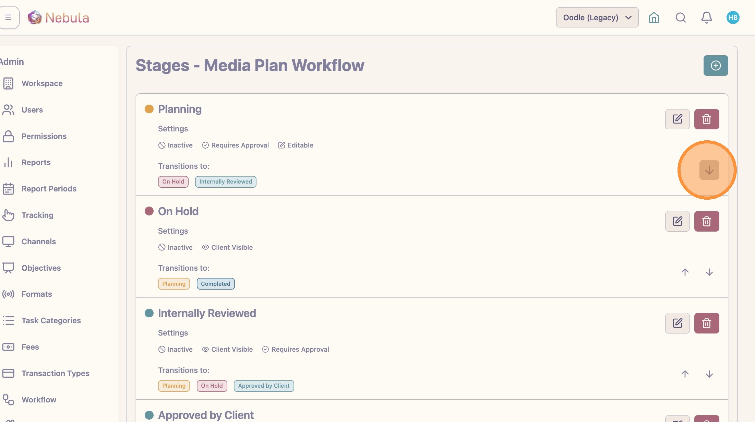Click the On Hold stage title
The height and width of the screenshot is (422, 755).
click(x=178, y=211)
